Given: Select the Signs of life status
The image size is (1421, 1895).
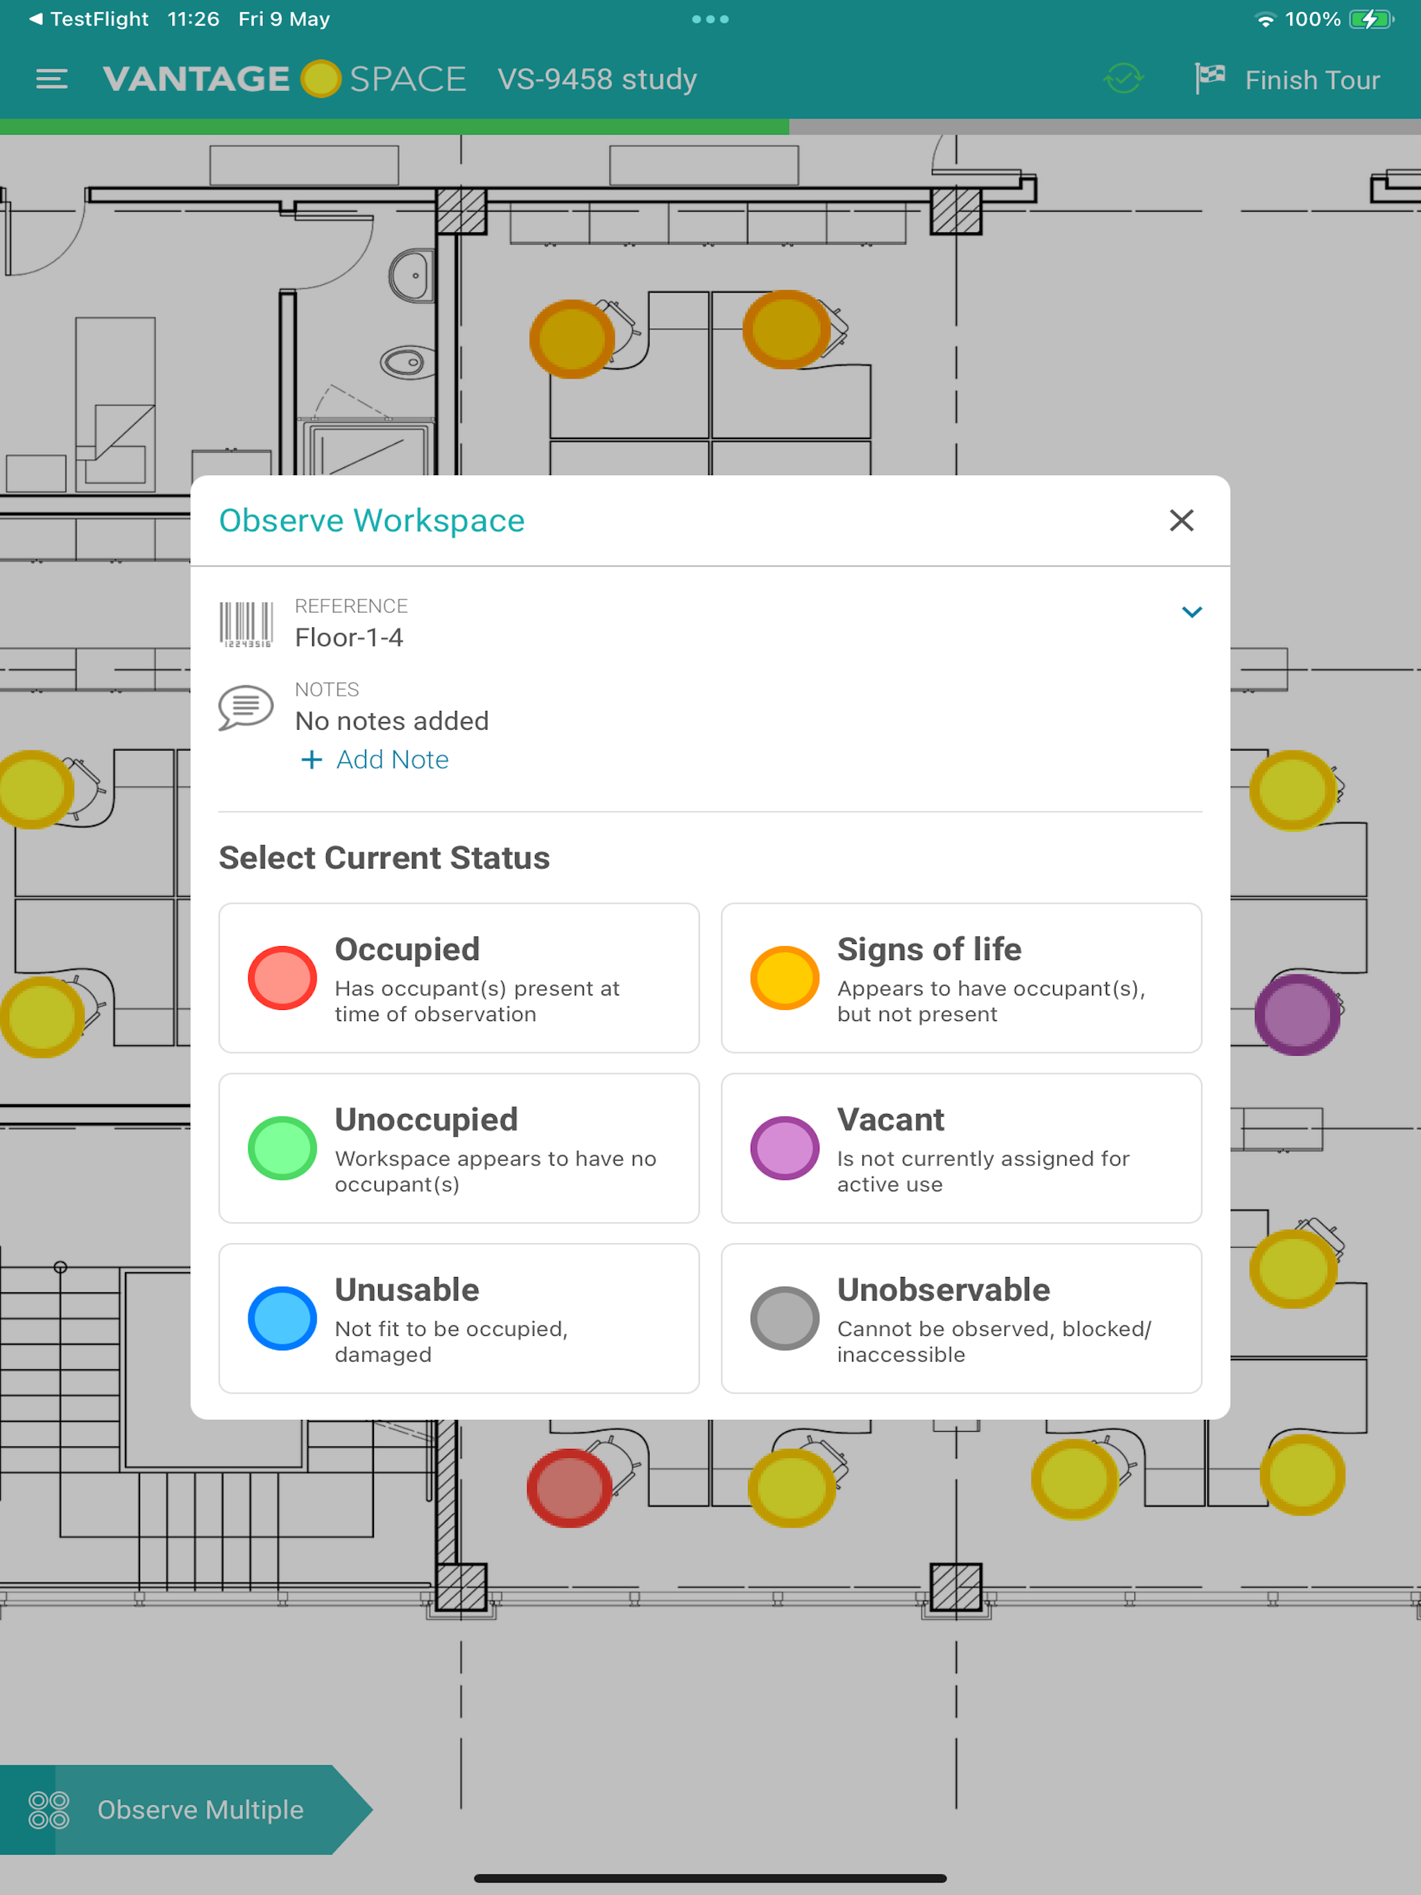Looking at the screenshot, I should click(961, 977).
